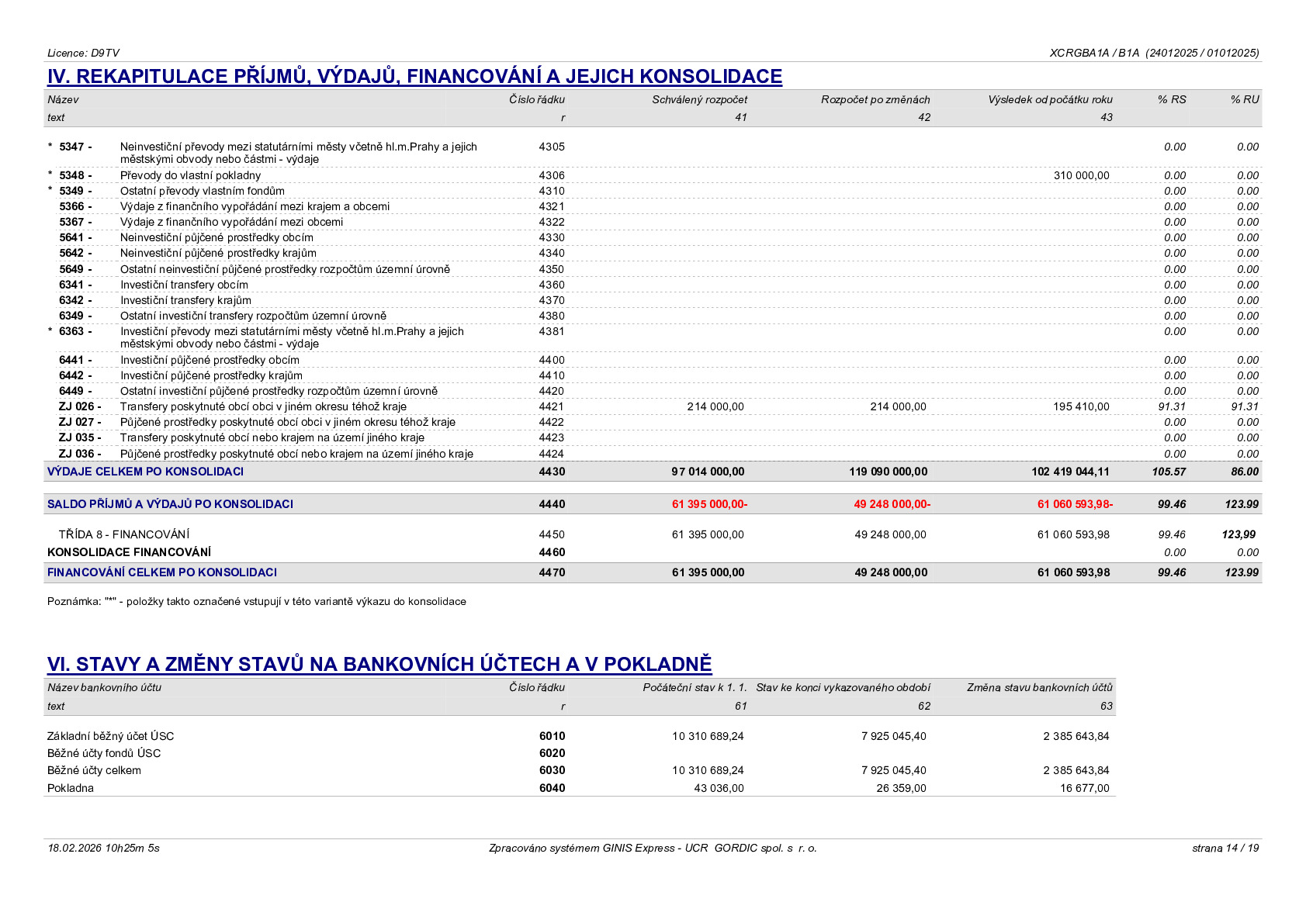Click the Výsledek od počátku roku header
This screenshot has height=923, width=1306.
pos(1050,99)
